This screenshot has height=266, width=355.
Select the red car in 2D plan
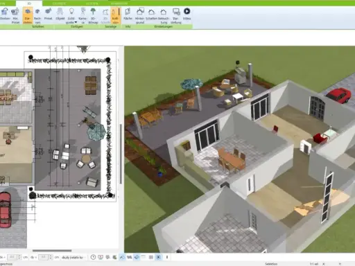(5, 210)
